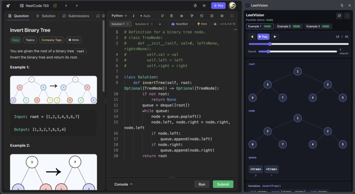Select the Example 3 PASS tab
This screenshot has height=194, width=355.
pyautogui.click(x=318, y=26)
